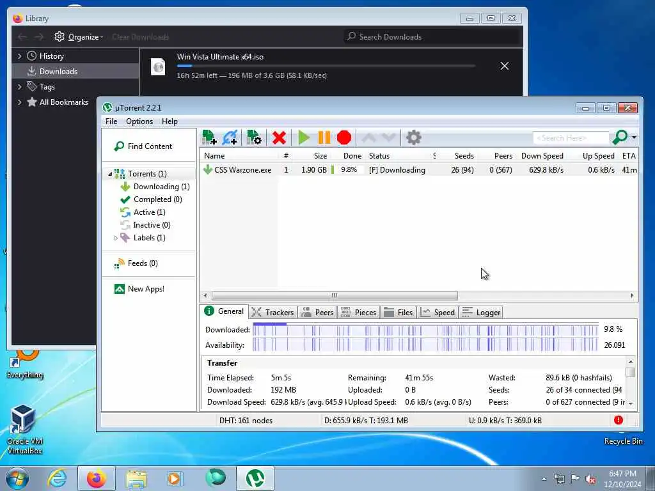
Task: Open Windows Start menu orb
Action: click(17, 478)
